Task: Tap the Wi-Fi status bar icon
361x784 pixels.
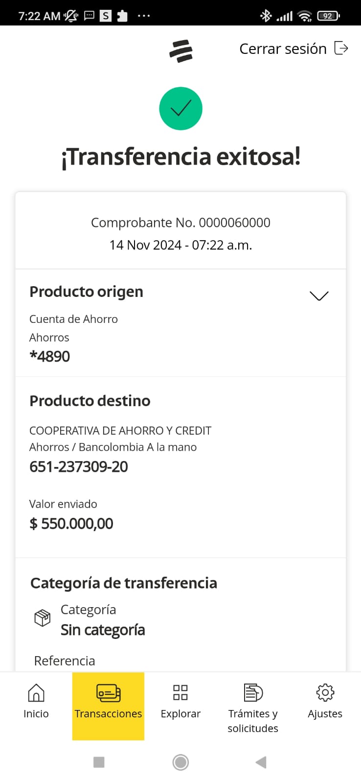Action: point(305,16)
